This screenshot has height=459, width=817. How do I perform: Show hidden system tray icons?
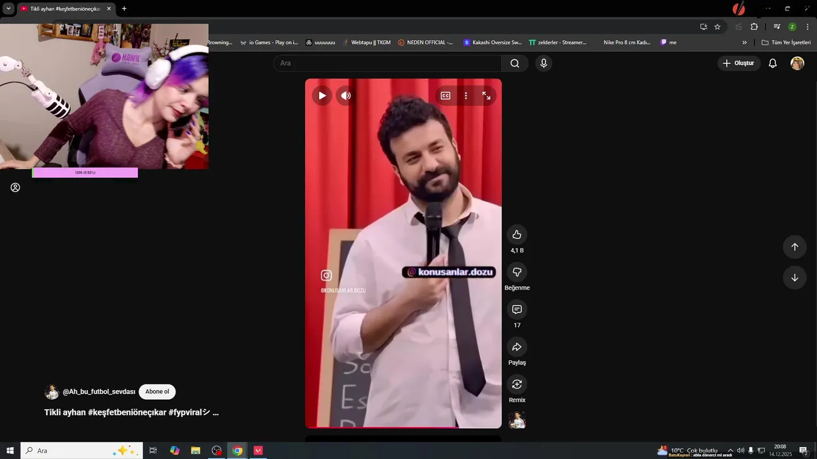pyautogui.click(x=730, y=451)
